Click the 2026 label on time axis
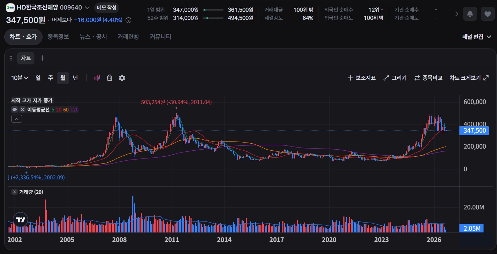Image resolution: width=497 pixels, height=254 pixels. coord(434,240)
